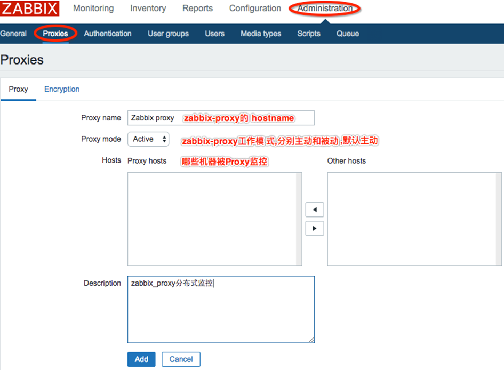Go to General submenu
The width and height of the screenshot is (504, 370).
13,34
